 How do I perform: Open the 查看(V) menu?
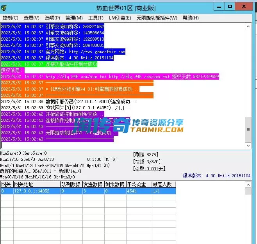(32, 18)
